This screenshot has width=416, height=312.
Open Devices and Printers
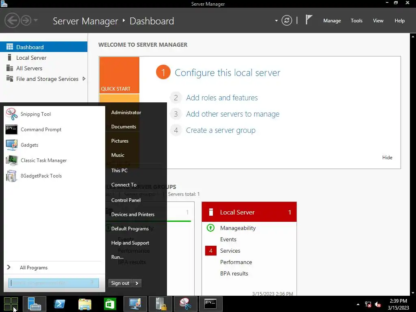point(133,214)
